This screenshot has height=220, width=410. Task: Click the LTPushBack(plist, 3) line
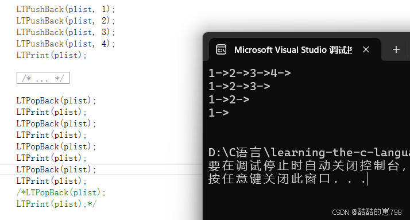coord(65,32)
